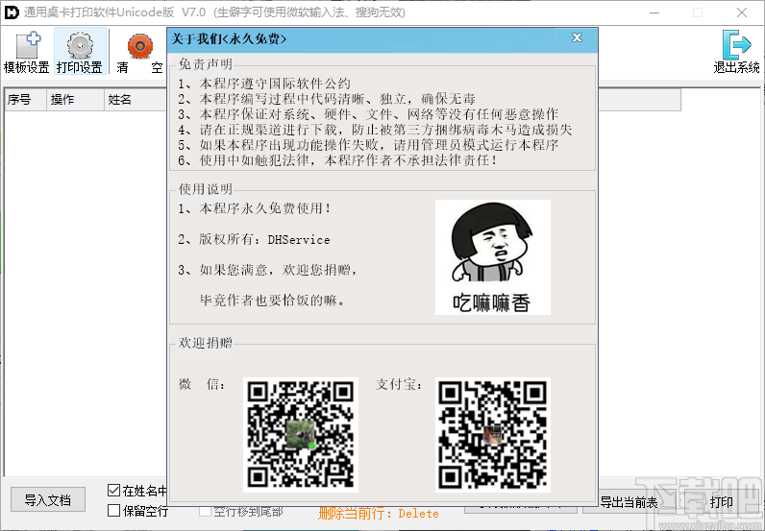Click the 序号 column header

[x=25, y=100]
